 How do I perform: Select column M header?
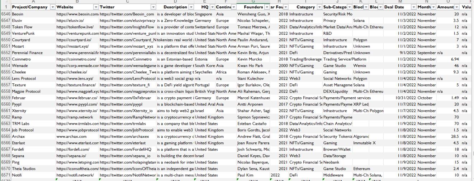[x=399, y=2]
